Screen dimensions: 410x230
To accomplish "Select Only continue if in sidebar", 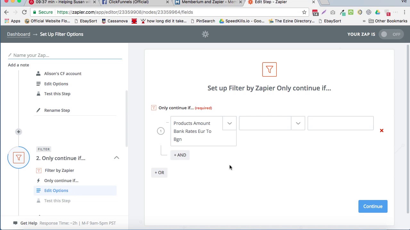I will click(61, 180).
